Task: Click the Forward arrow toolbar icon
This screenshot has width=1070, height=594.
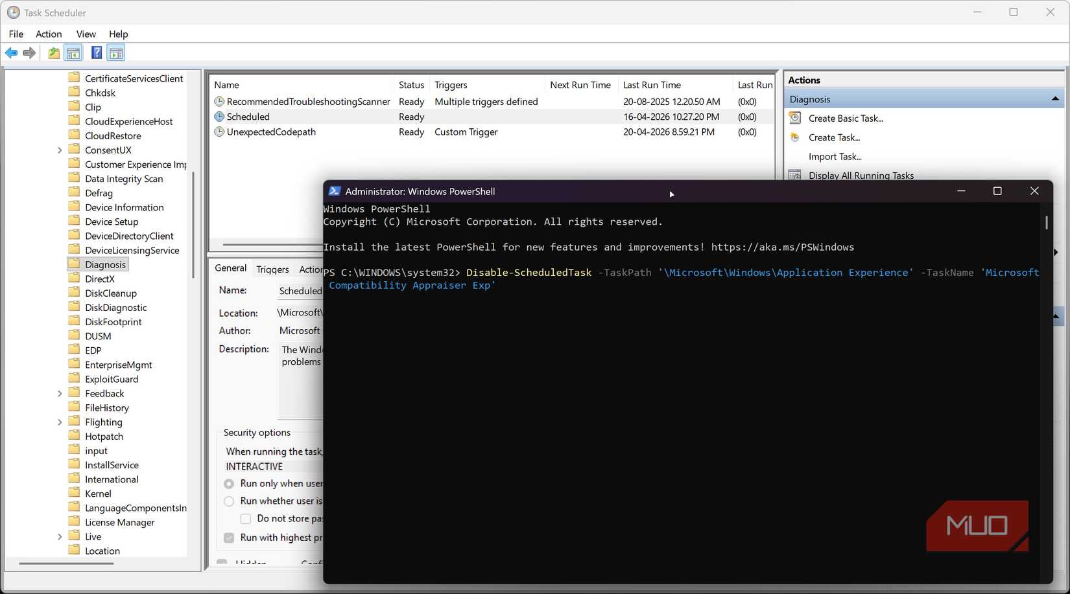Action: (29, 53)
